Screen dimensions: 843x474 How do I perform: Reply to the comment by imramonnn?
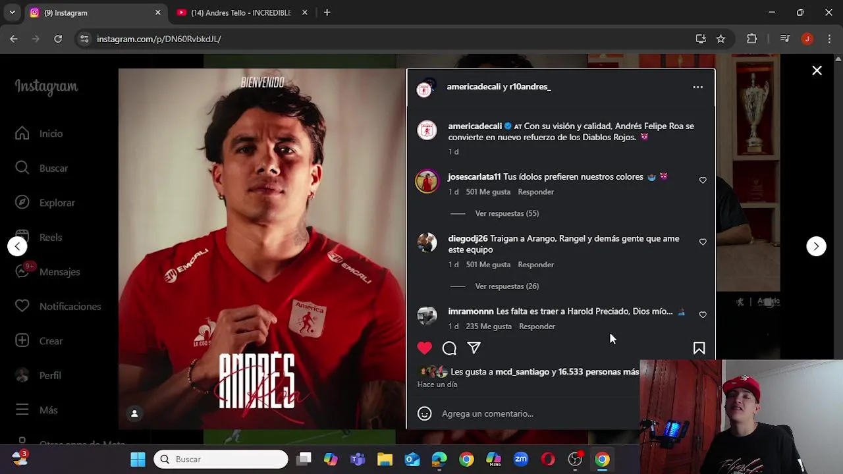(537, 327)
